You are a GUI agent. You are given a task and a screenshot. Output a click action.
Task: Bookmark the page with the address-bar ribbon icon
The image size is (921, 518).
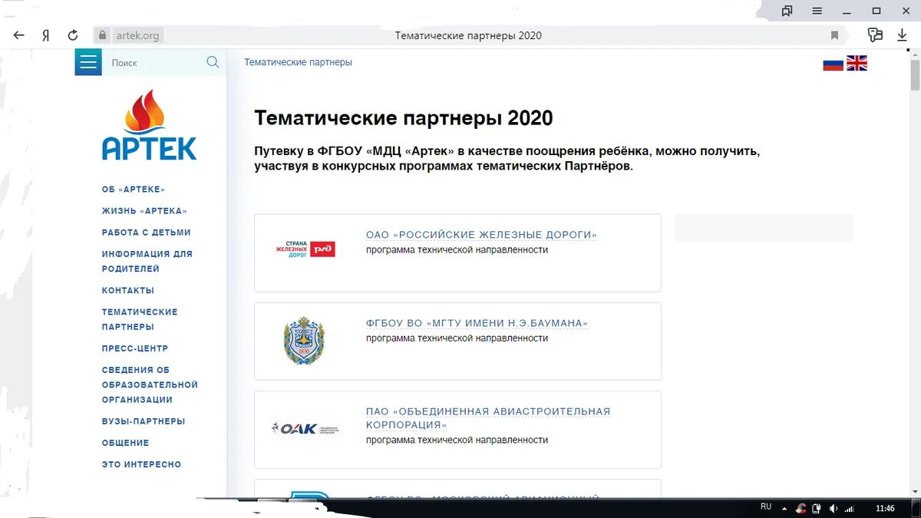click(x=834, y=35)
